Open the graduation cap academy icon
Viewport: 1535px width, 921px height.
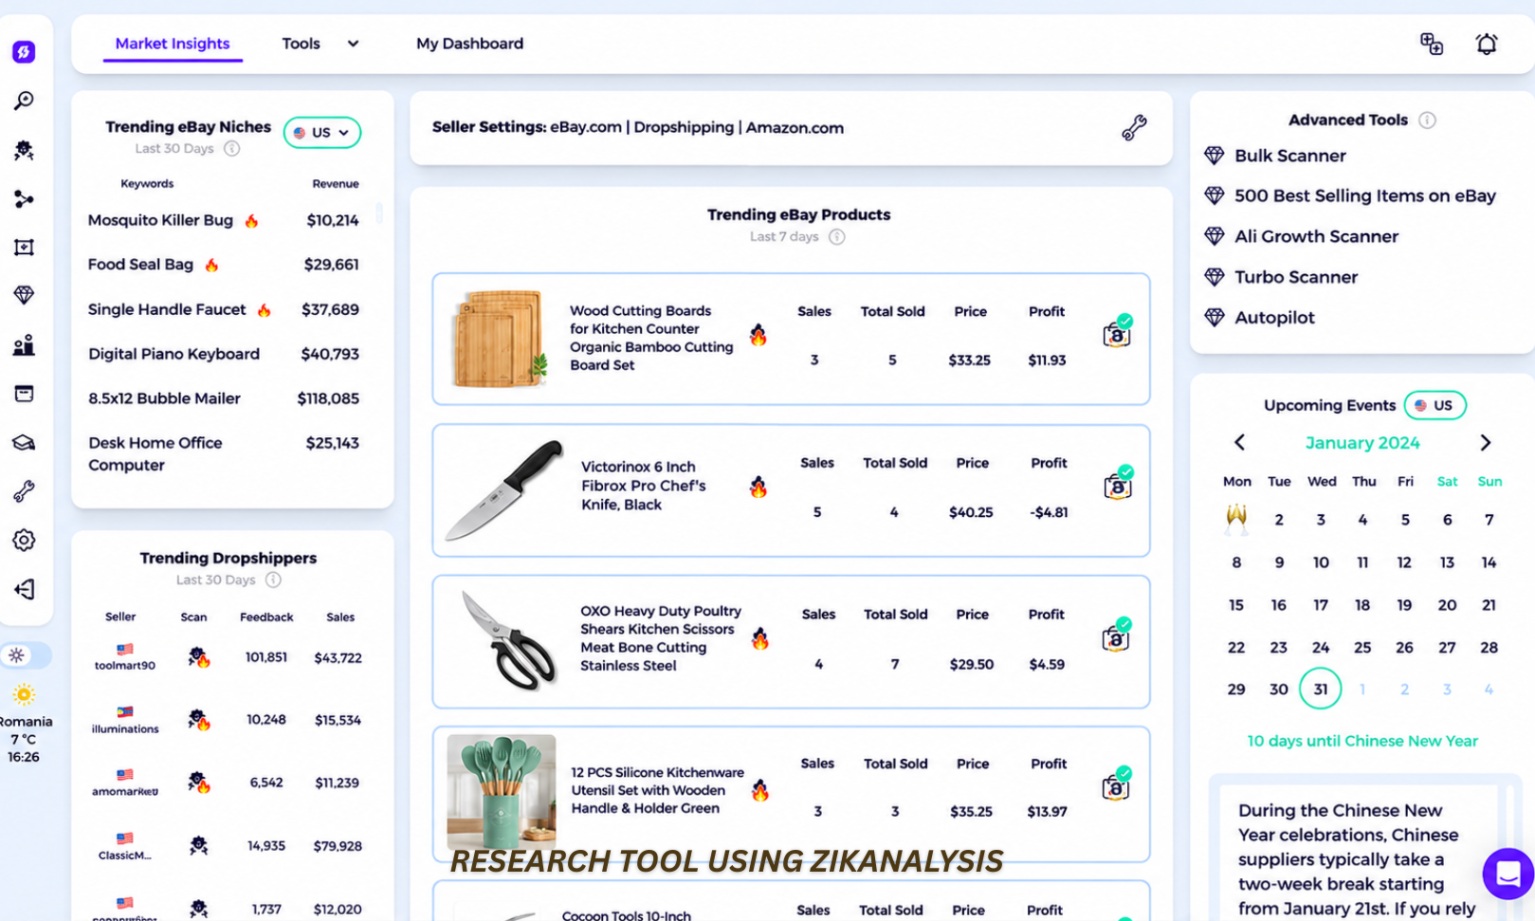coord(24,443)
